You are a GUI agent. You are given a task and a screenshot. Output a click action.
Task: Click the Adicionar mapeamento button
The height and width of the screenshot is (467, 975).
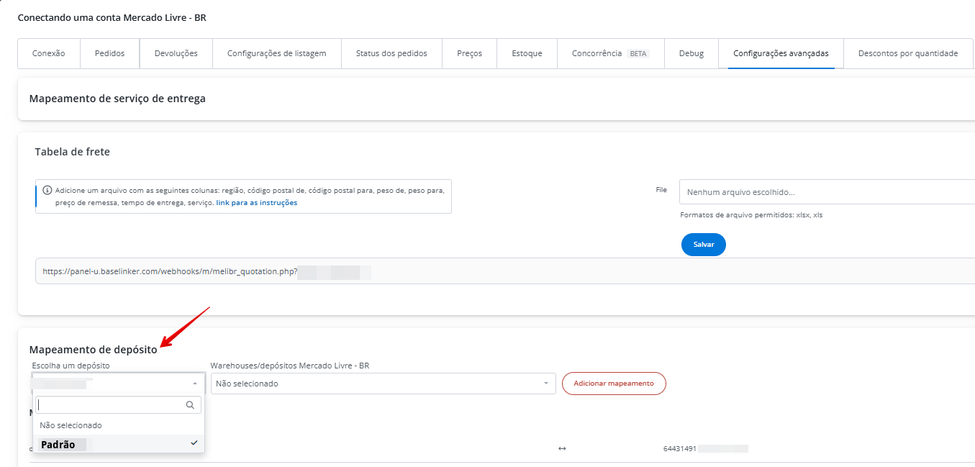[613, 384]
